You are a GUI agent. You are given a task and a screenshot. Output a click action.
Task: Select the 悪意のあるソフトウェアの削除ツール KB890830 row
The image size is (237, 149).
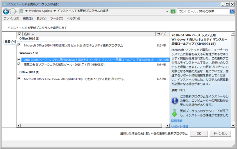[93, 65]
